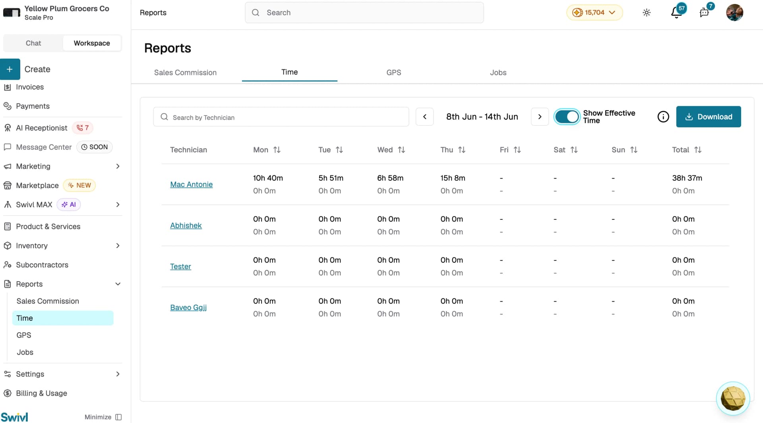
Task: Focus Search by Technician field
Action: [281, 117]
